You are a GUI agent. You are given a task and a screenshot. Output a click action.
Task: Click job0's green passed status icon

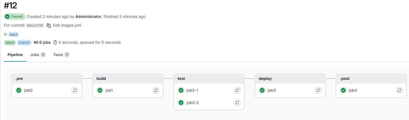tap(19, 90)
